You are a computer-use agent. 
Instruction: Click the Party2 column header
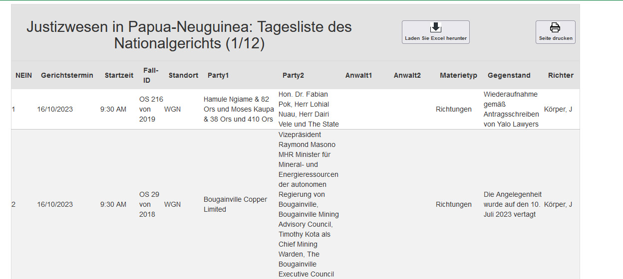293,75
